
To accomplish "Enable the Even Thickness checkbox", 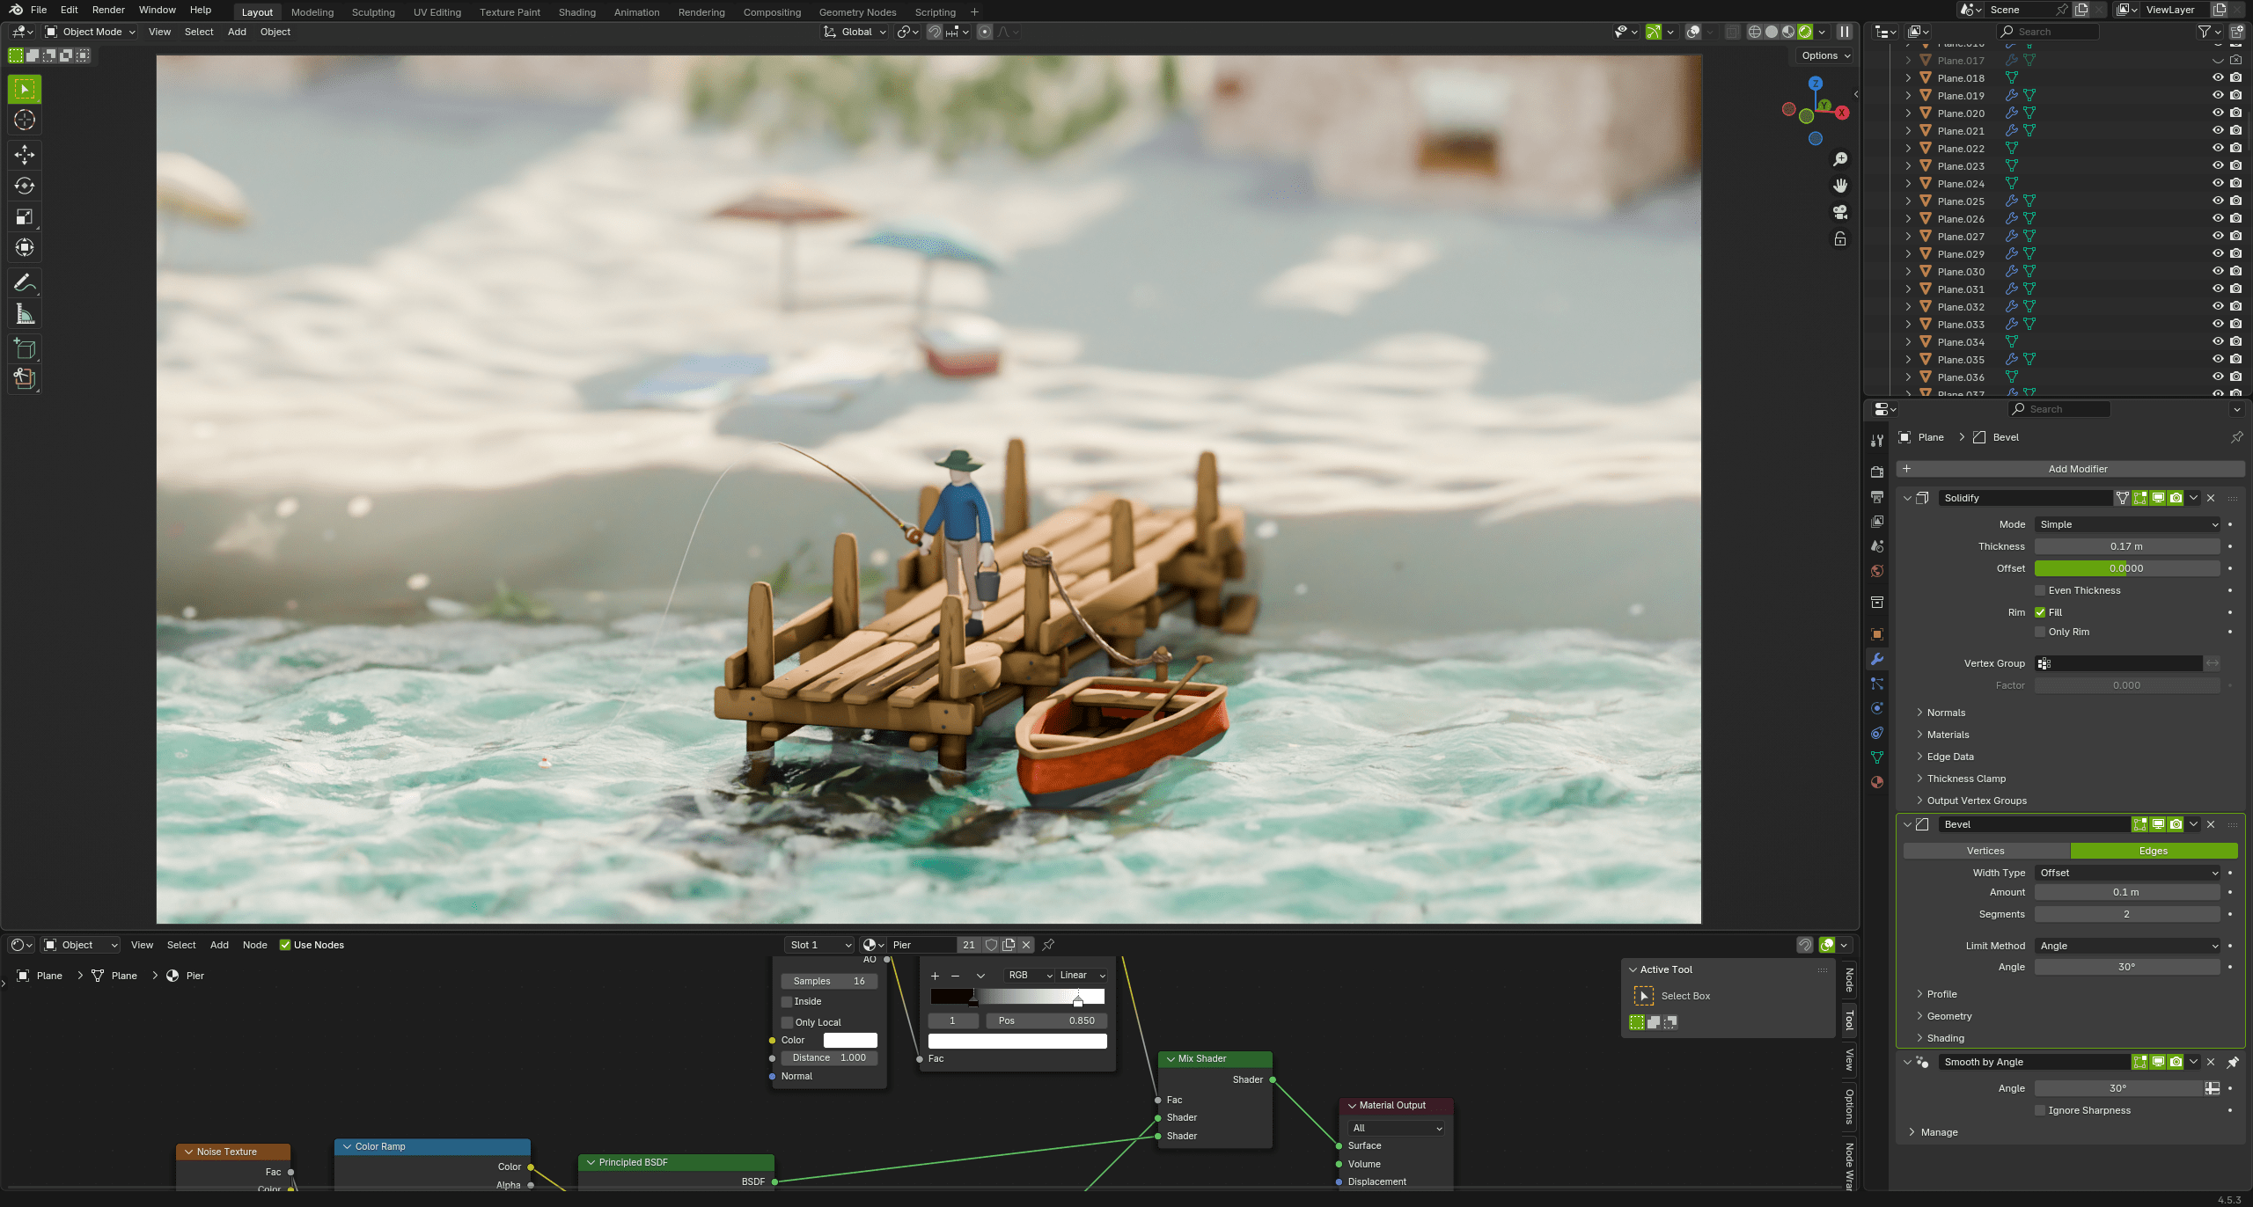I will [x=2040, y=590].
